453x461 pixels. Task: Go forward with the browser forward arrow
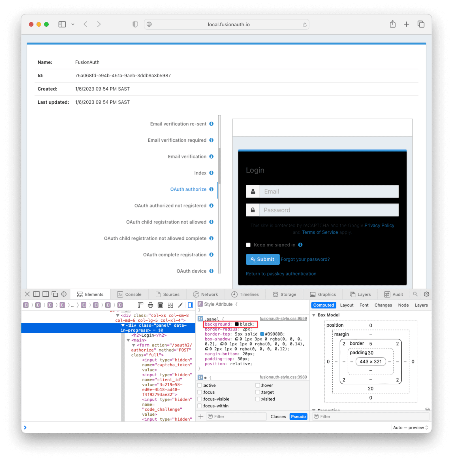pos(99,24)
